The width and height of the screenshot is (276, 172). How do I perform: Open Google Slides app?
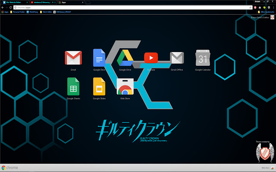(x=99, y=87)
